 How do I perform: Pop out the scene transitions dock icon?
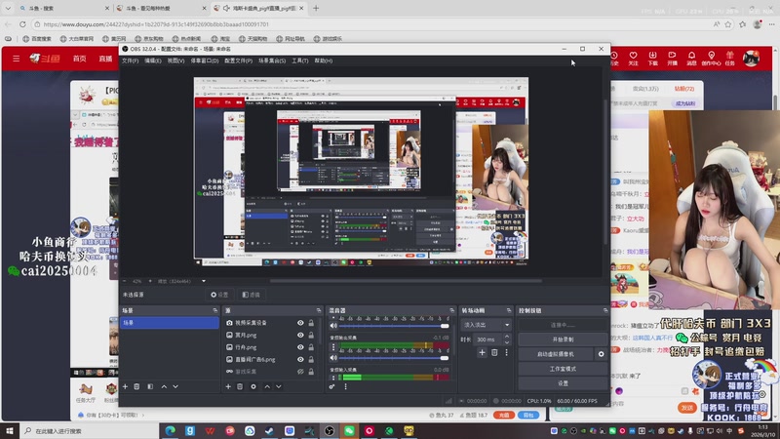[x=508, y=310]
